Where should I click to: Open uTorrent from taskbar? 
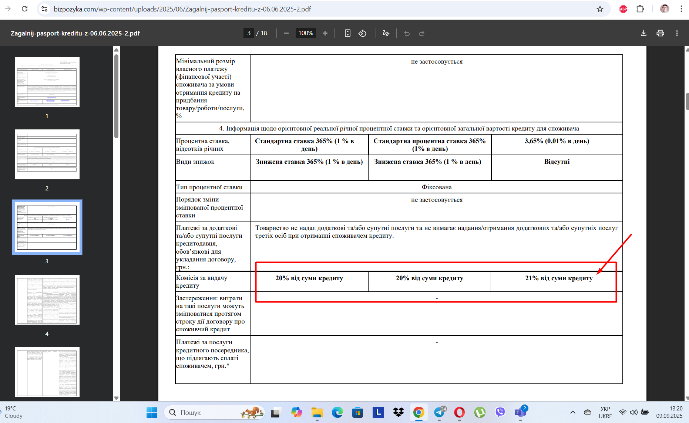coord(480,412)
